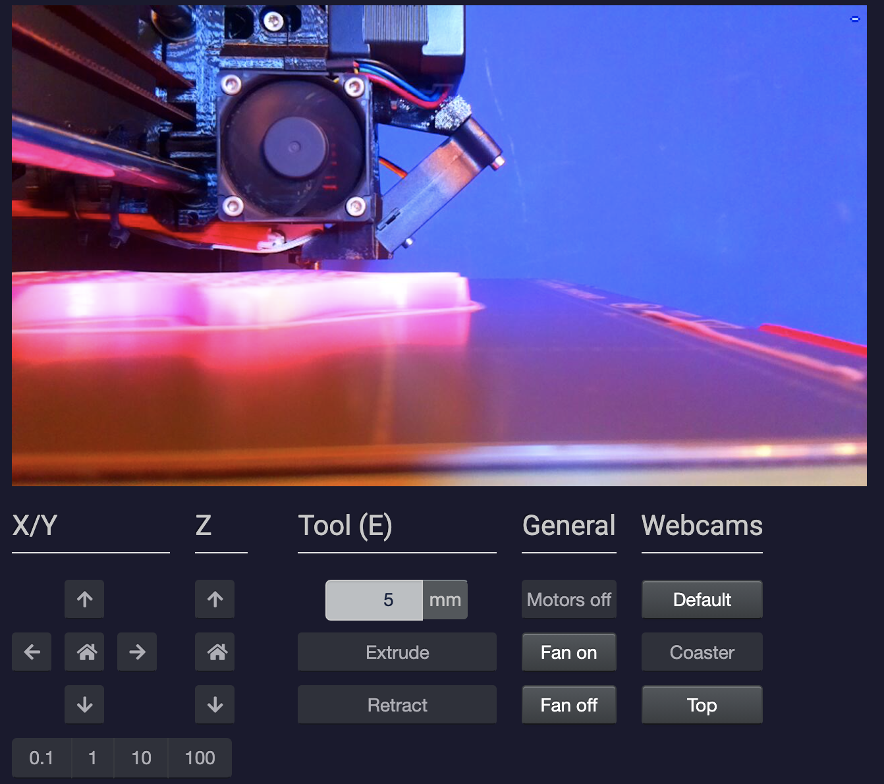Switch to the Top webcam
This screenshot has width=884, height=784.
point(702,705)
